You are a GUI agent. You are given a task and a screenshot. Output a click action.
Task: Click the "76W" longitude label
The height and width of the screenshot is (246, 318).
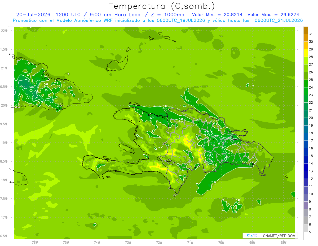tap(35, 242)
